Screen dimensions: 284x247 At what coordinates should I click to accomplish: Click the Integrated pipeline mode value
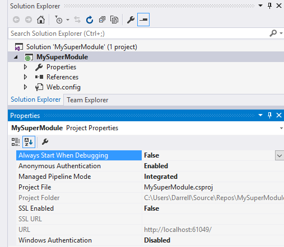click(x=161, y=177)
